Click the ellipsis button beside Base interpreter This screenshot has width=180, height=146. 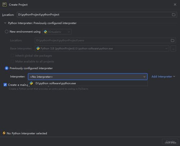click(173, 49)
